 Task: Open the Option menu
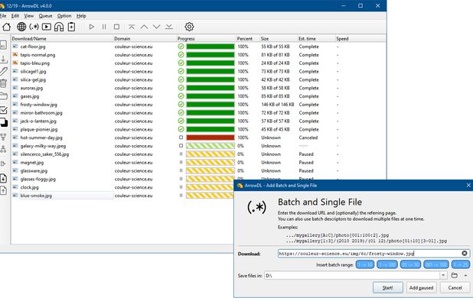pos(64,16)
